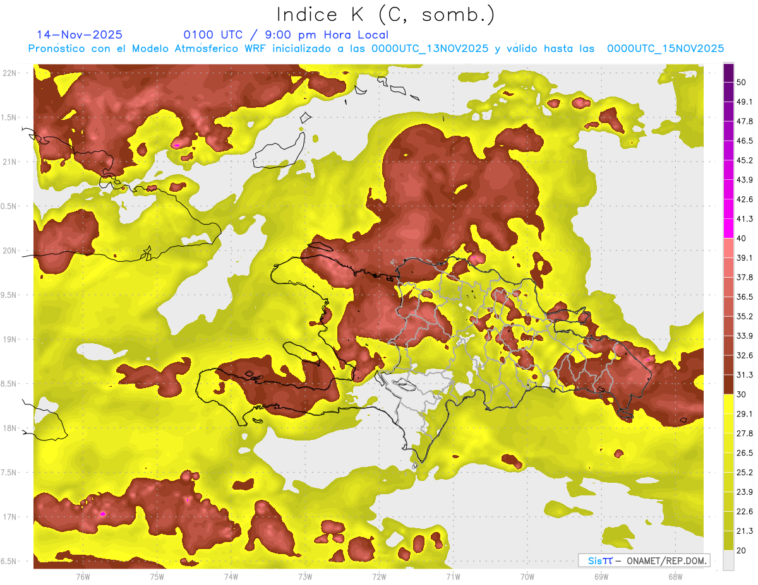Click the colorbar label "50"
The height and width of the screenshot is (585, 758).
[x=742, y=83]
